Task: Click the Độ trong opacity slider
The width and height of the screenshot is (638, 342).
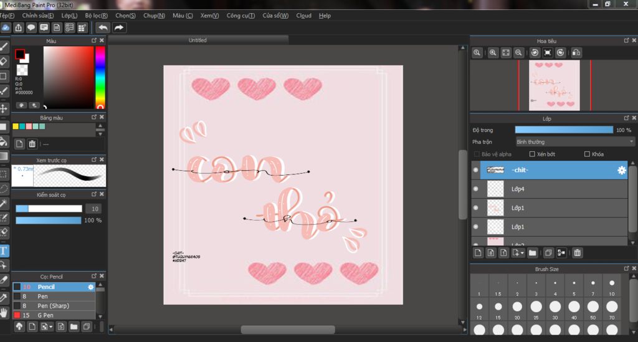Action: [564, 130]
